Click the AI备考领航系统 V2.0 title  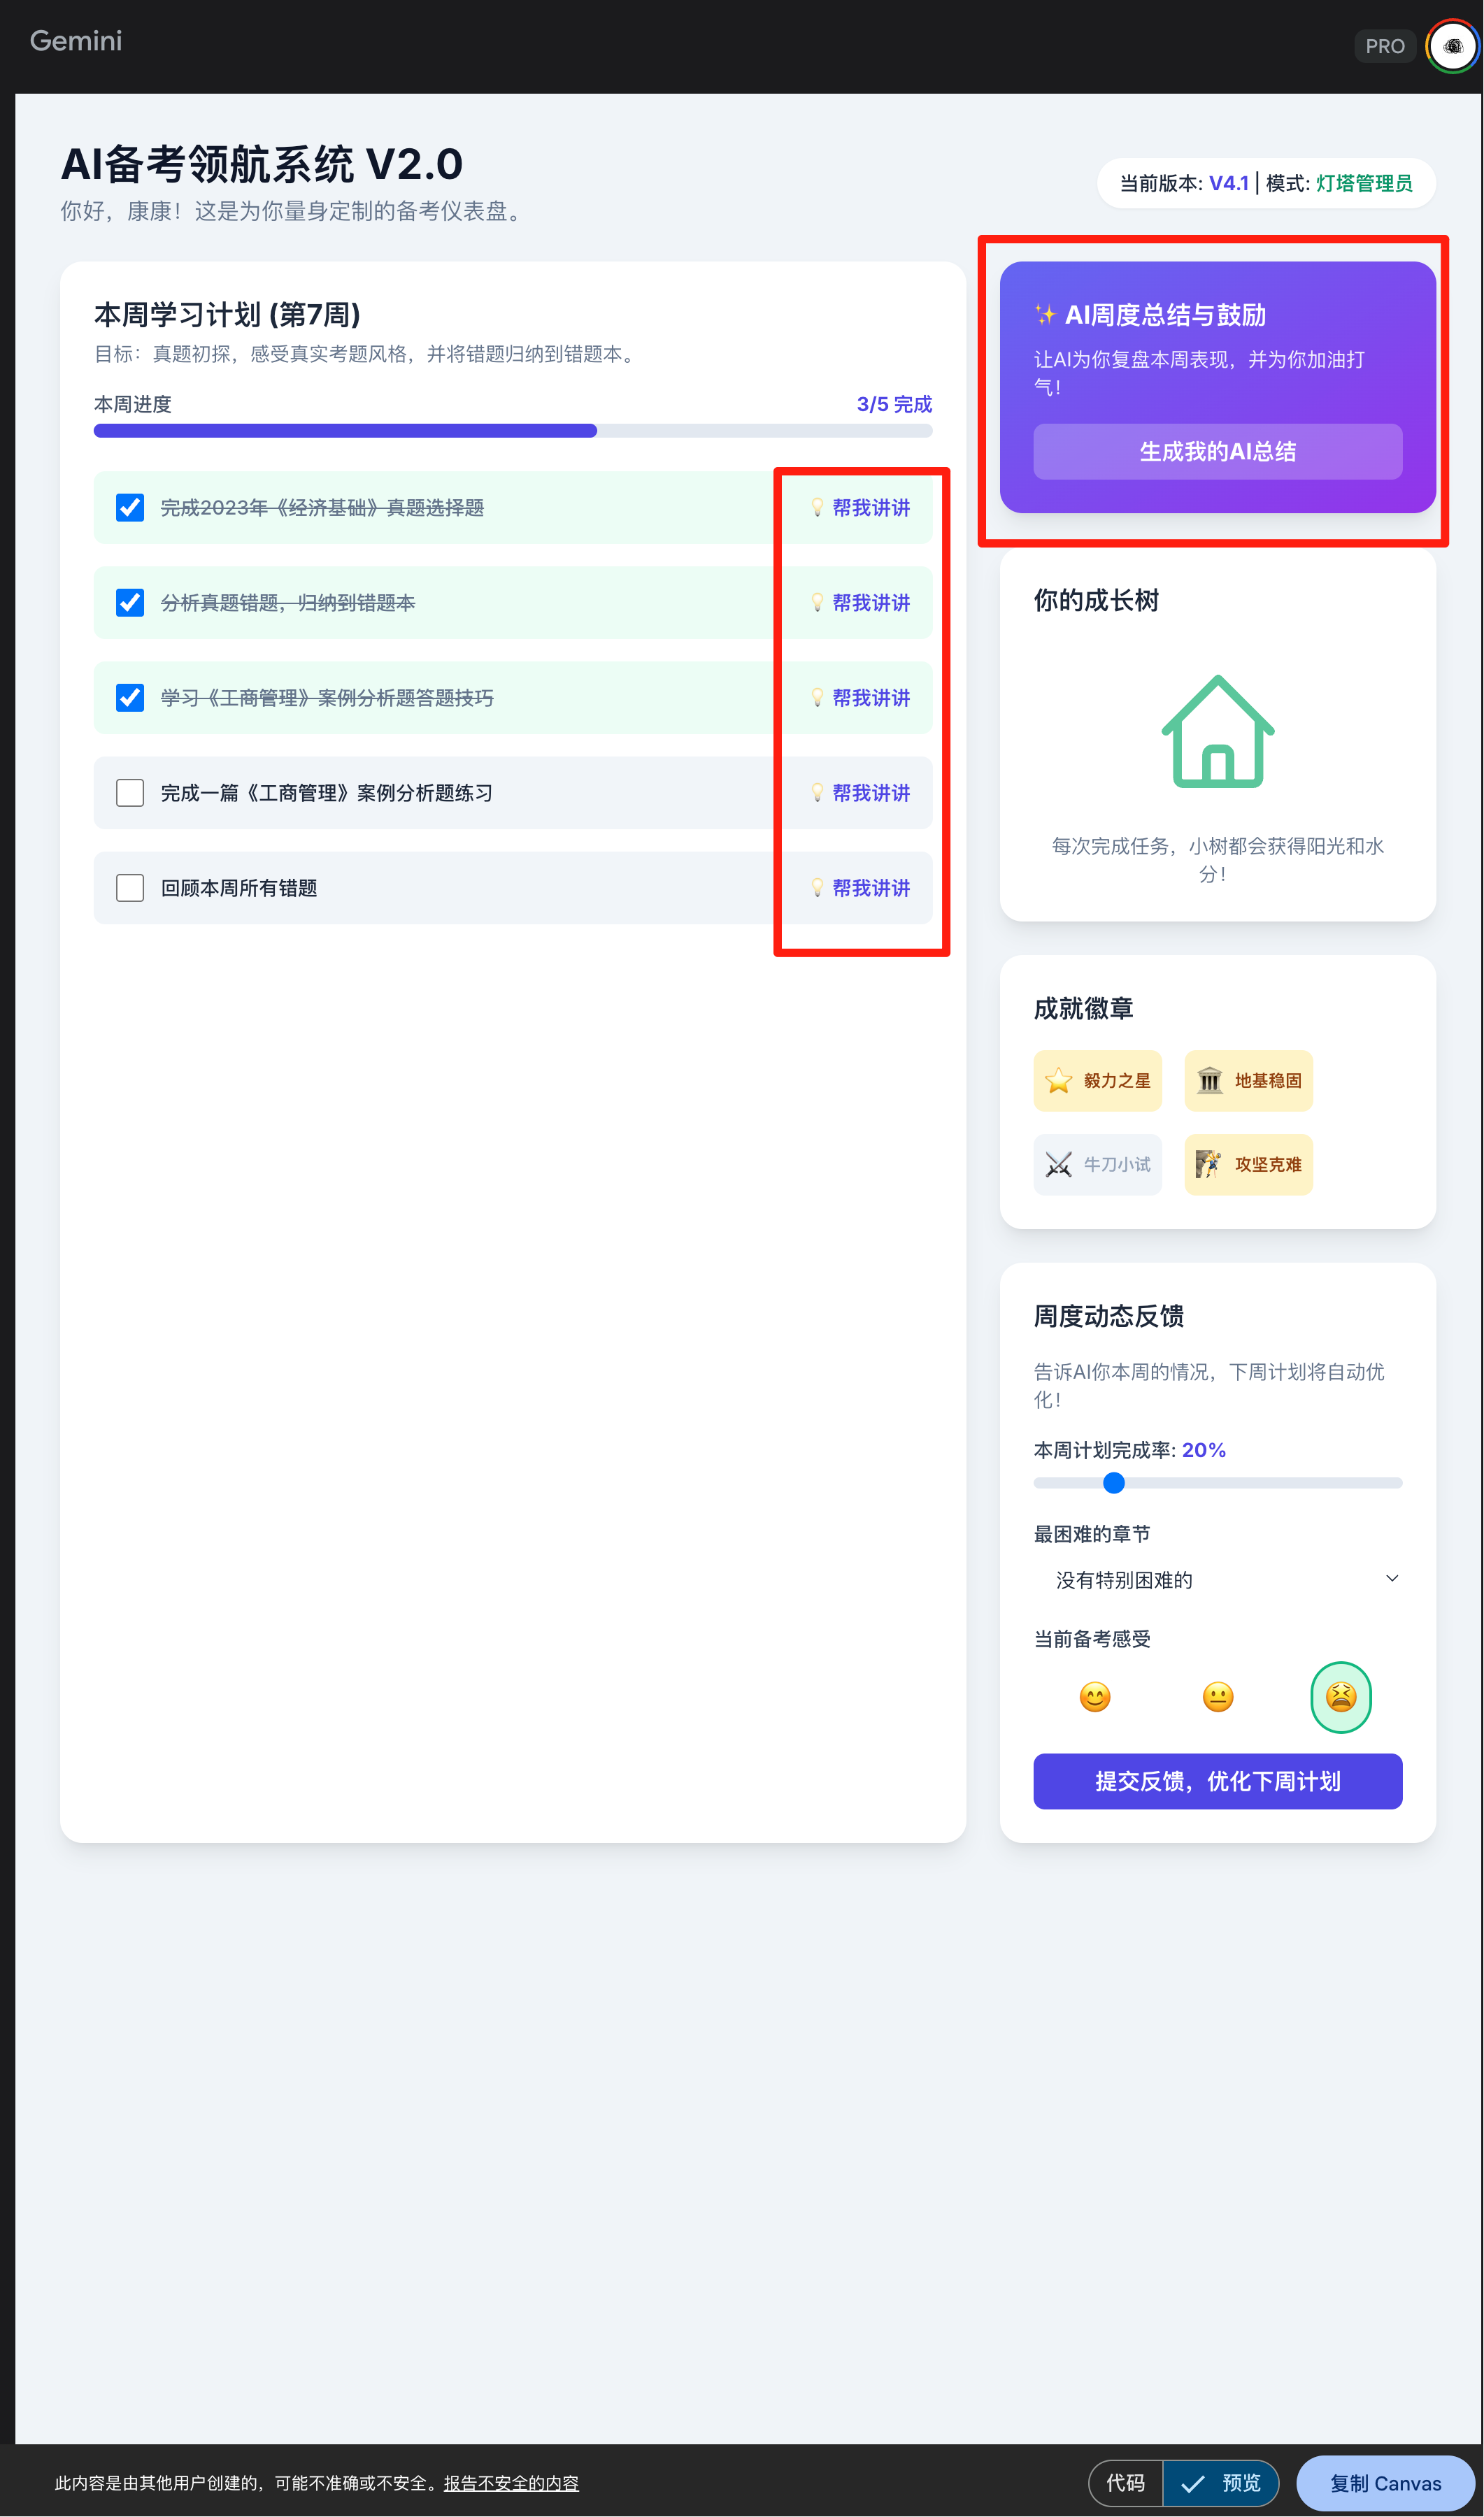[x=262, y=165]
